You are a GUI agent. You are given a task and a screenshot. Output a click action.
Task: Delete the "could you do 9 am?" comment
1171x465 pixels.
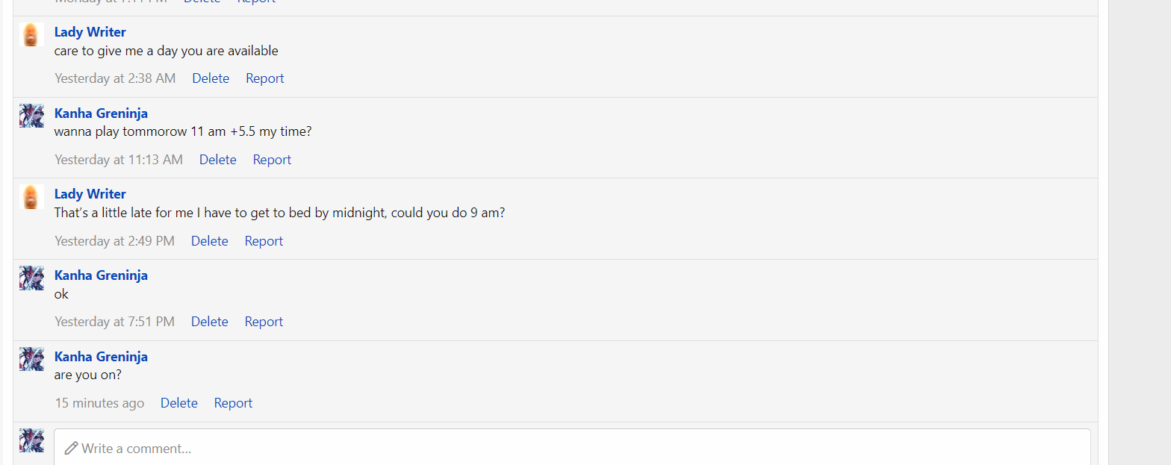tap(209, 241)
